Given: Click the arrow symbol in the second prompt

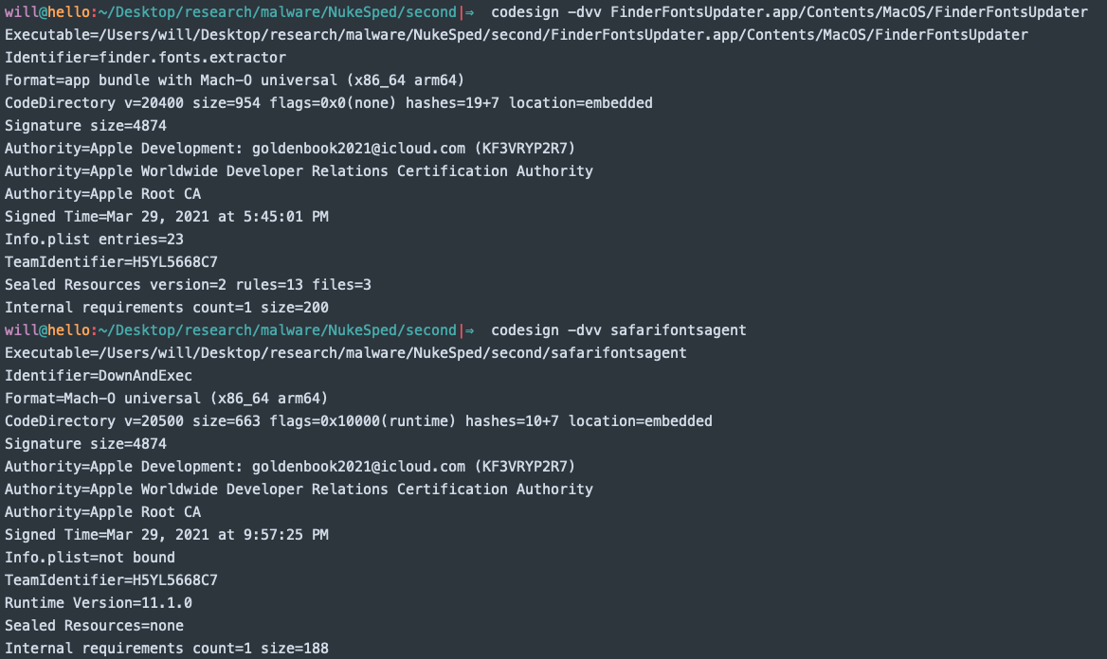Looking at the screenshot, I should (x=469, y=330).
